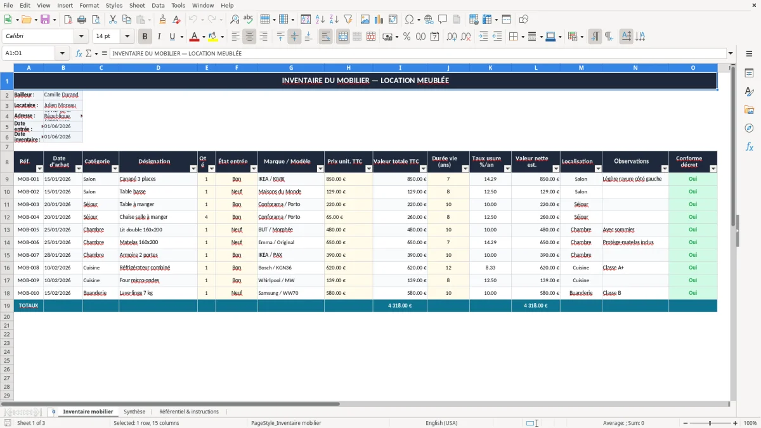Click the 100% zoom level
The height and width of the screenshot is (428, 761).
tap(750, 423)
